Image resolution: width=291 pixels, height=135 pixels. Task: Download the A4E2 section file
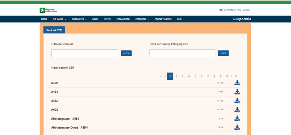237,100
